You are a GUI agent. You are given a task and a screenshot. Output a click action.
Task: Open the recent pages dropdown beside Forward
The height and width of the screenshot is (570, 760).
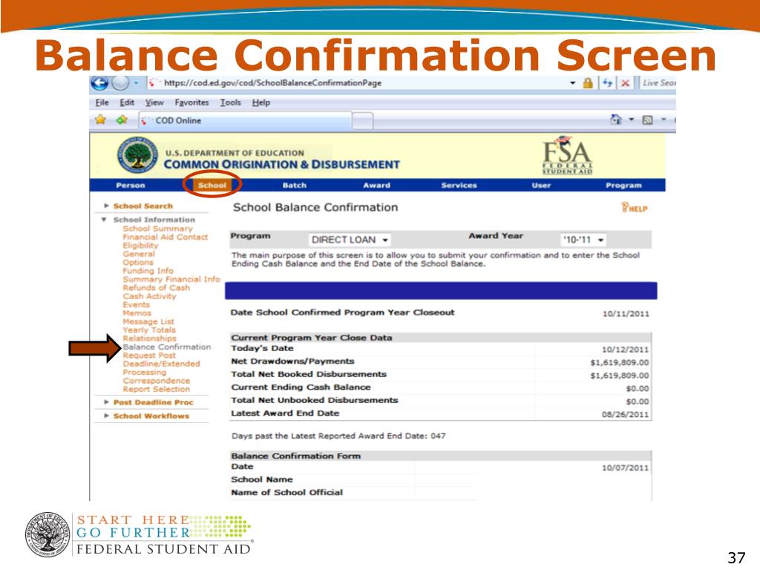pyautogui.click(x=137, y=83)
